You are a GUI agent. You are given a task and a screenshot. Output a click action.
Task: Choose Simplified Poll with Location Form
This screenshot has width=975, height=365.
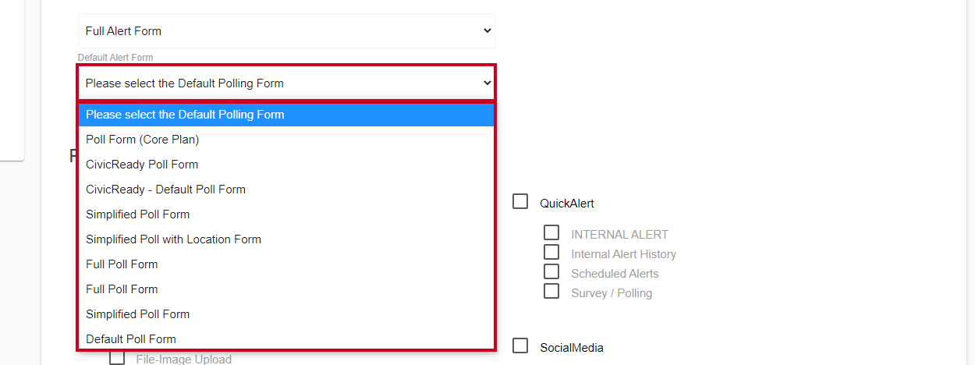pos(286,239)
